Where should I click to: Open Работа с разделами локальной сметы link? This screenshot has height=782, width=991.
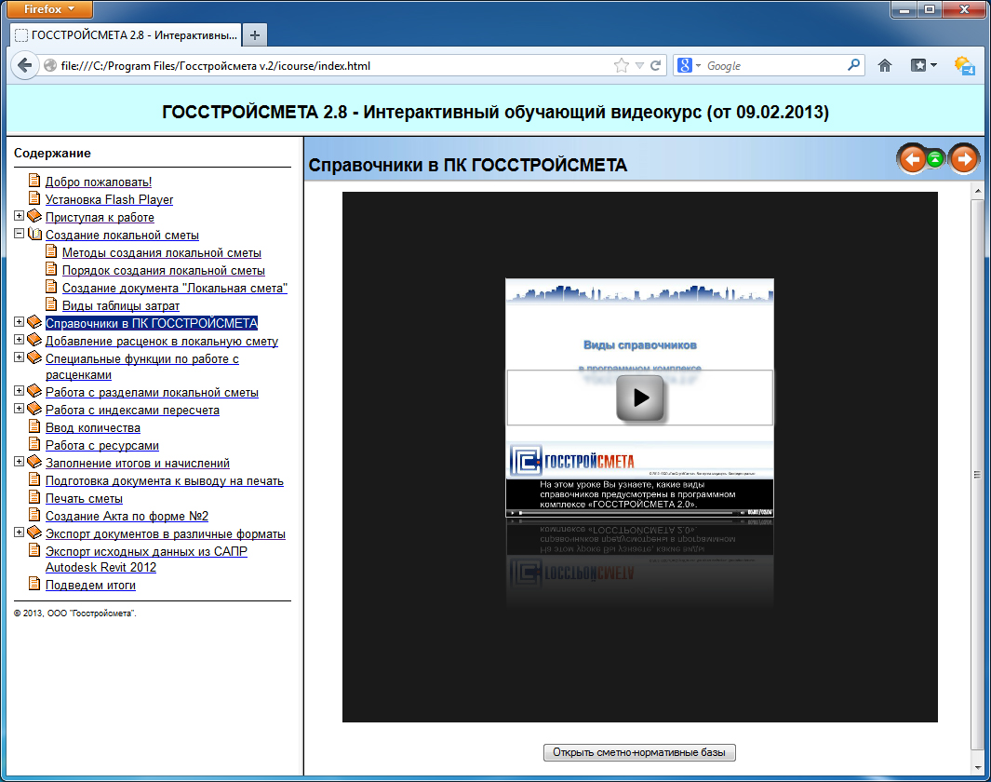pyautogui.click(x=152, y=393)
